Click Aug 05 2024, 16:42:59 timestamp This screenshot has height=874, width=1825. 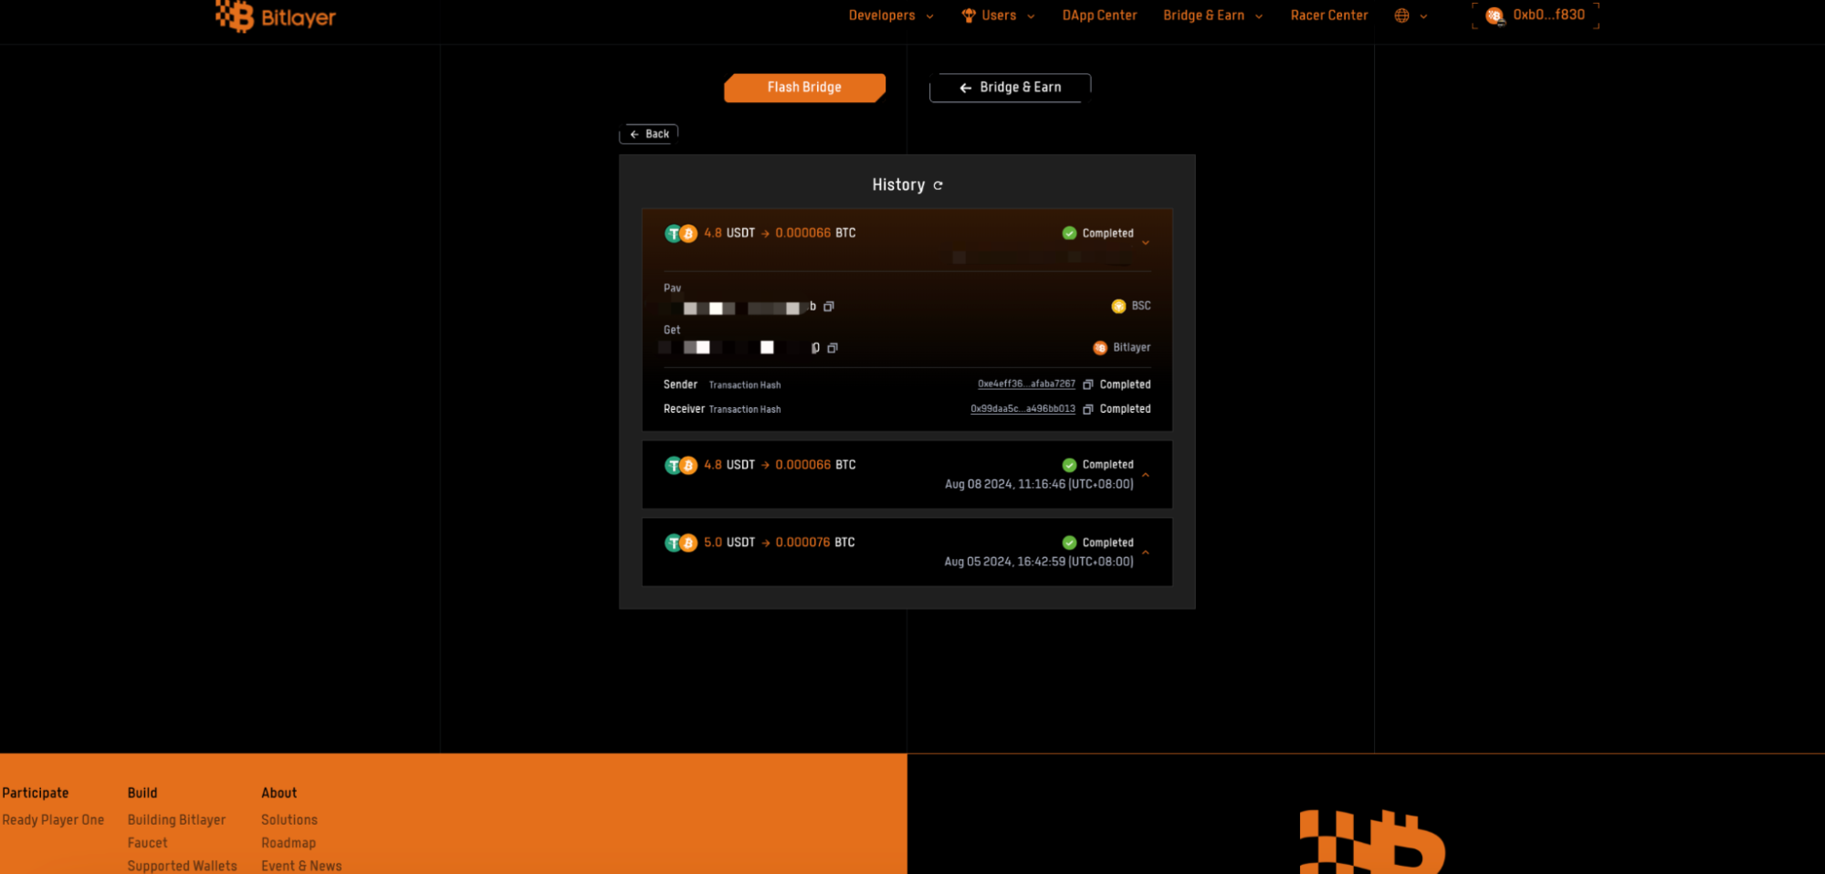pos(1039,562)
